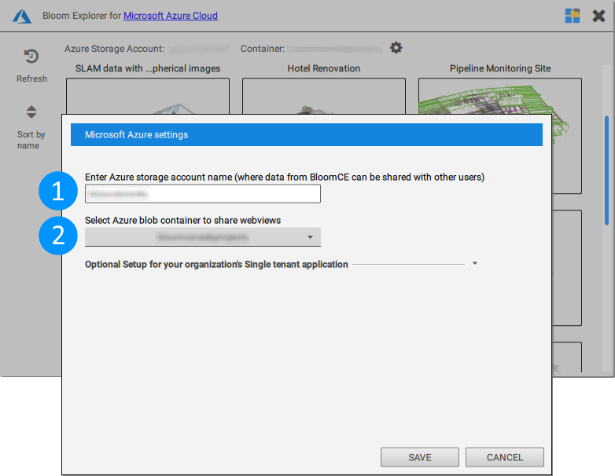Click the colored tiles icon in title bar
The image size is (615, 476).
(x=573, y=16)
